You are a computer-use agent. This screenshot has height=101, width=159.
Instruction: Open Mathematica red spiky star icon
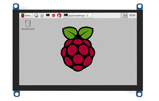(53, 15)
